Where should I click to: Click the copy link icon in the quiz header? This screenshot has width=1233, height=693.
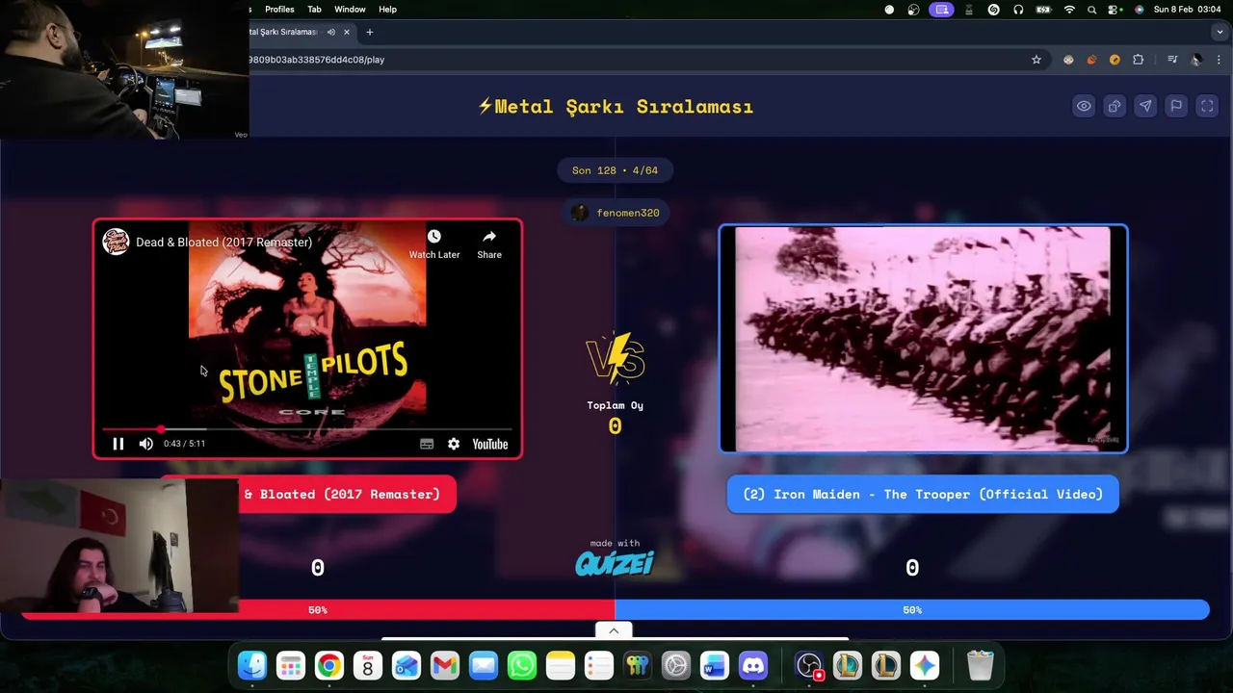1115,106
